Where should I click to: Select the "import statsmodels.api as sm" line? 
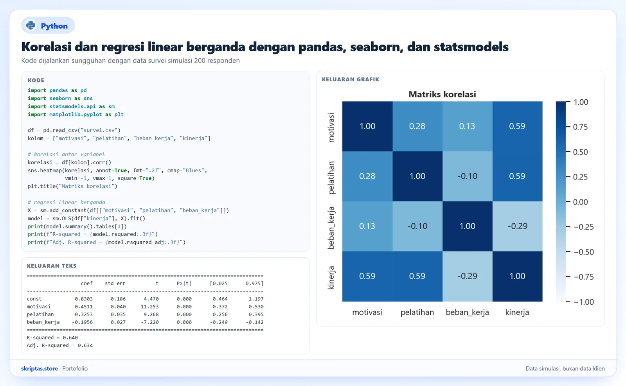click(x=71, y=106)
